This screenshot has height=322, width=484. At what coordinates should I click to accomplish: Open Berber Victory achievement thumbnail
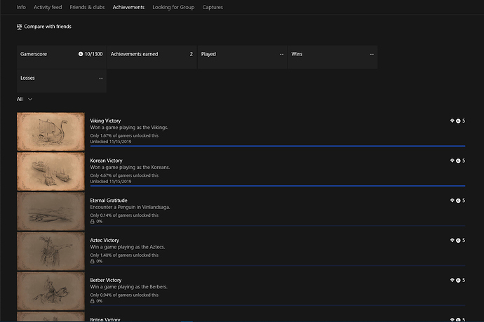[51, 291]
